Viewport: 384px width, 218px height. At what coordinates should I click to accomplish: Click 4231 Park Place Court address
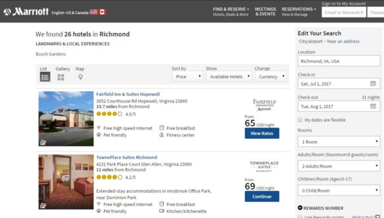point(144,164)
